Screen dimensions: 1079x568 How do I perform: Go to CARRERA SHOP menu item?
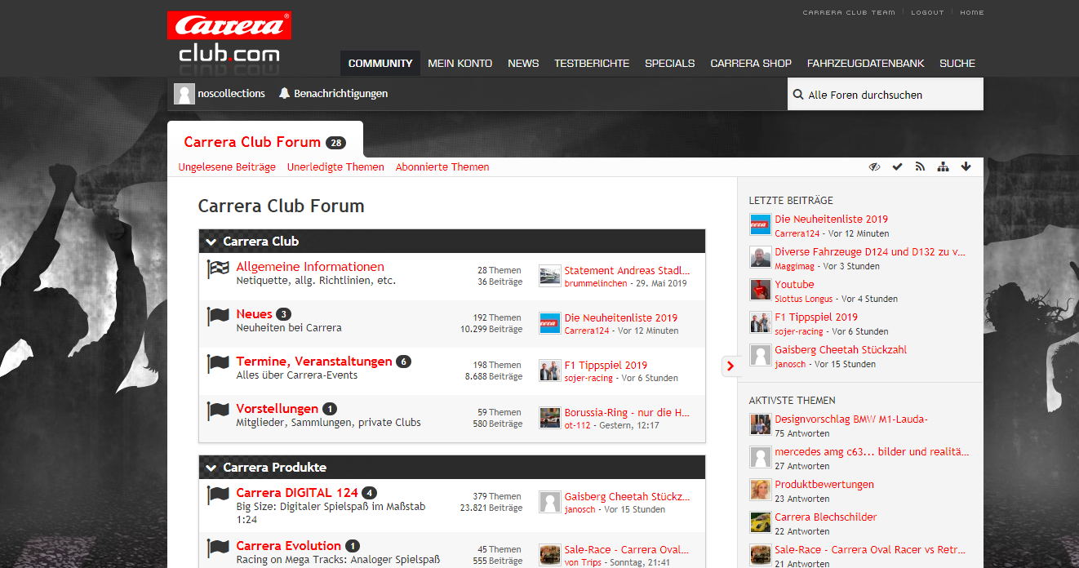(751, 63)
